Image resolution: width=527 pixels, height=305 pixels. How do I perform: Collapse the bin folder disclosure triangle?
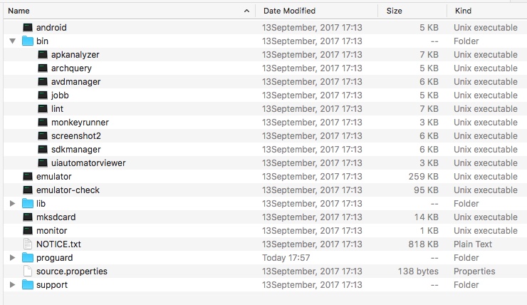(12, 41)
